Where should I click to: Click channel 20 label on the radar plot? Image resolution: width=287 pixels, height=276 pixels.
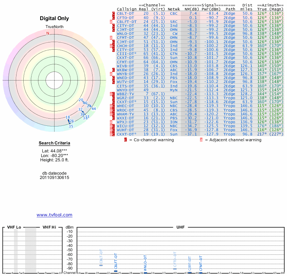pyautogui.click(x=80, y=100)
